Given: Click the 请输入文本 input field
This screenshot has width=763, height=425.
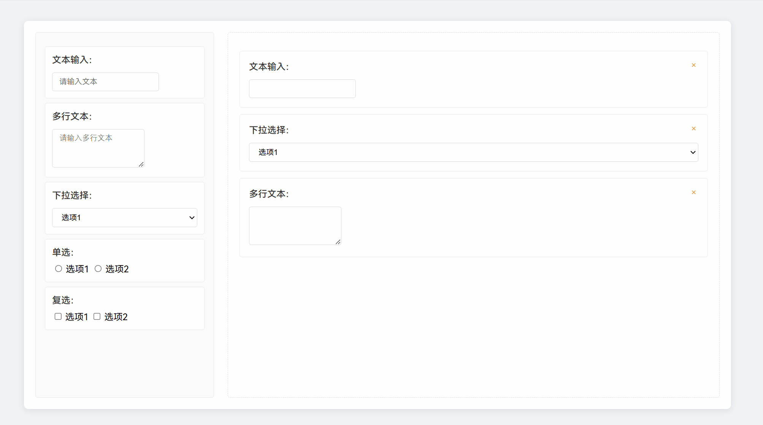Looking at the screenshot, I should click(x=105, y=81).
